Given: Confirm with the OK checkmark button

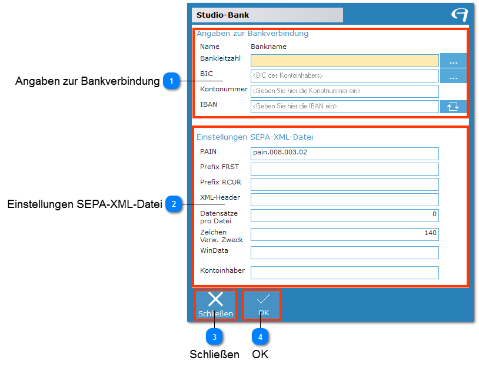Looking at the screenshot, I should [262, 305].
